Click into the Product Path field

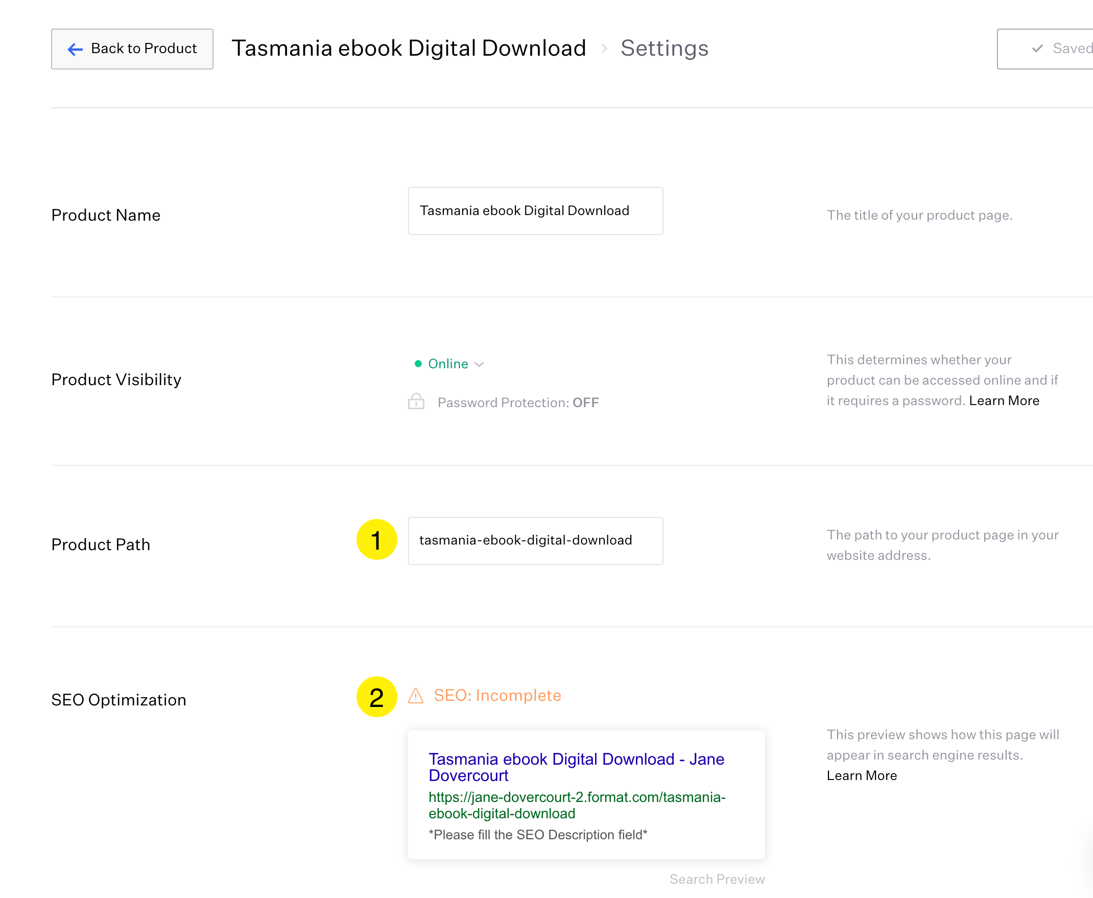pos(535,540)
